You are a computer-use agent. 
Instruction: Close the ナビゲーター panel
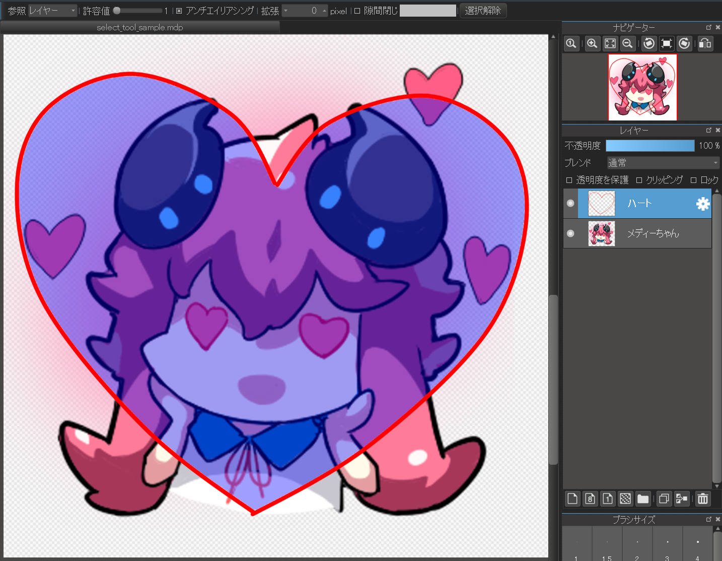718,27
